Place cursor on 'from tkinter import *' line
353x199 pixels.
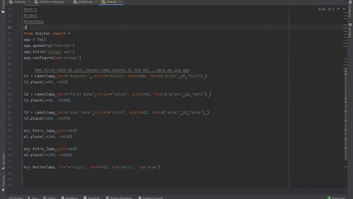[47, 33]
